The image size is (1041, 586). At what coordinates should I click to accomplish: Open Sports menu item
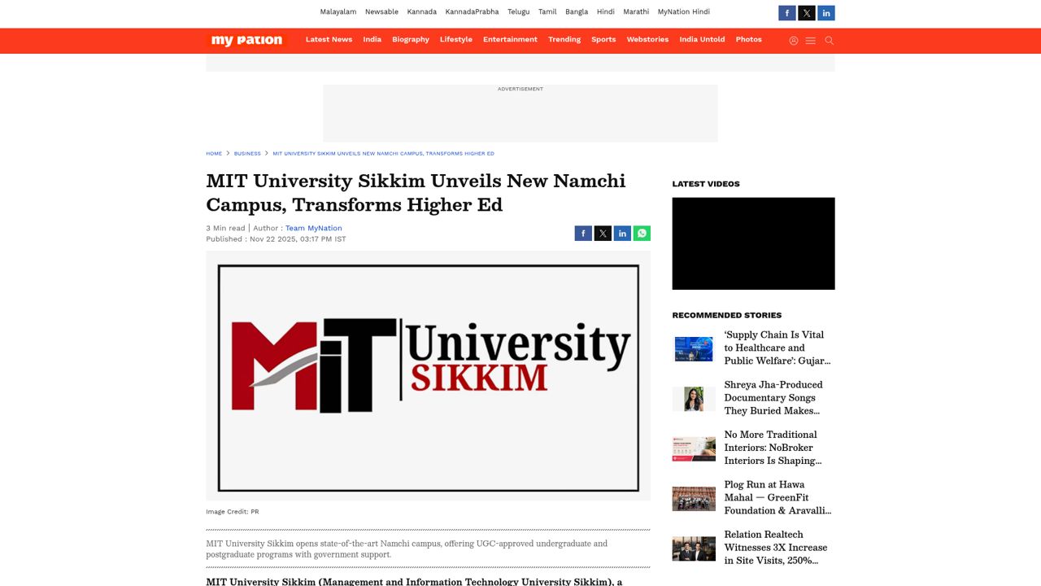(603, 40)
